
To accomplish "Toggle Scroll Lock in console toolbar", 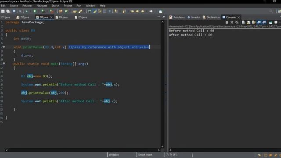I will 249,22.
